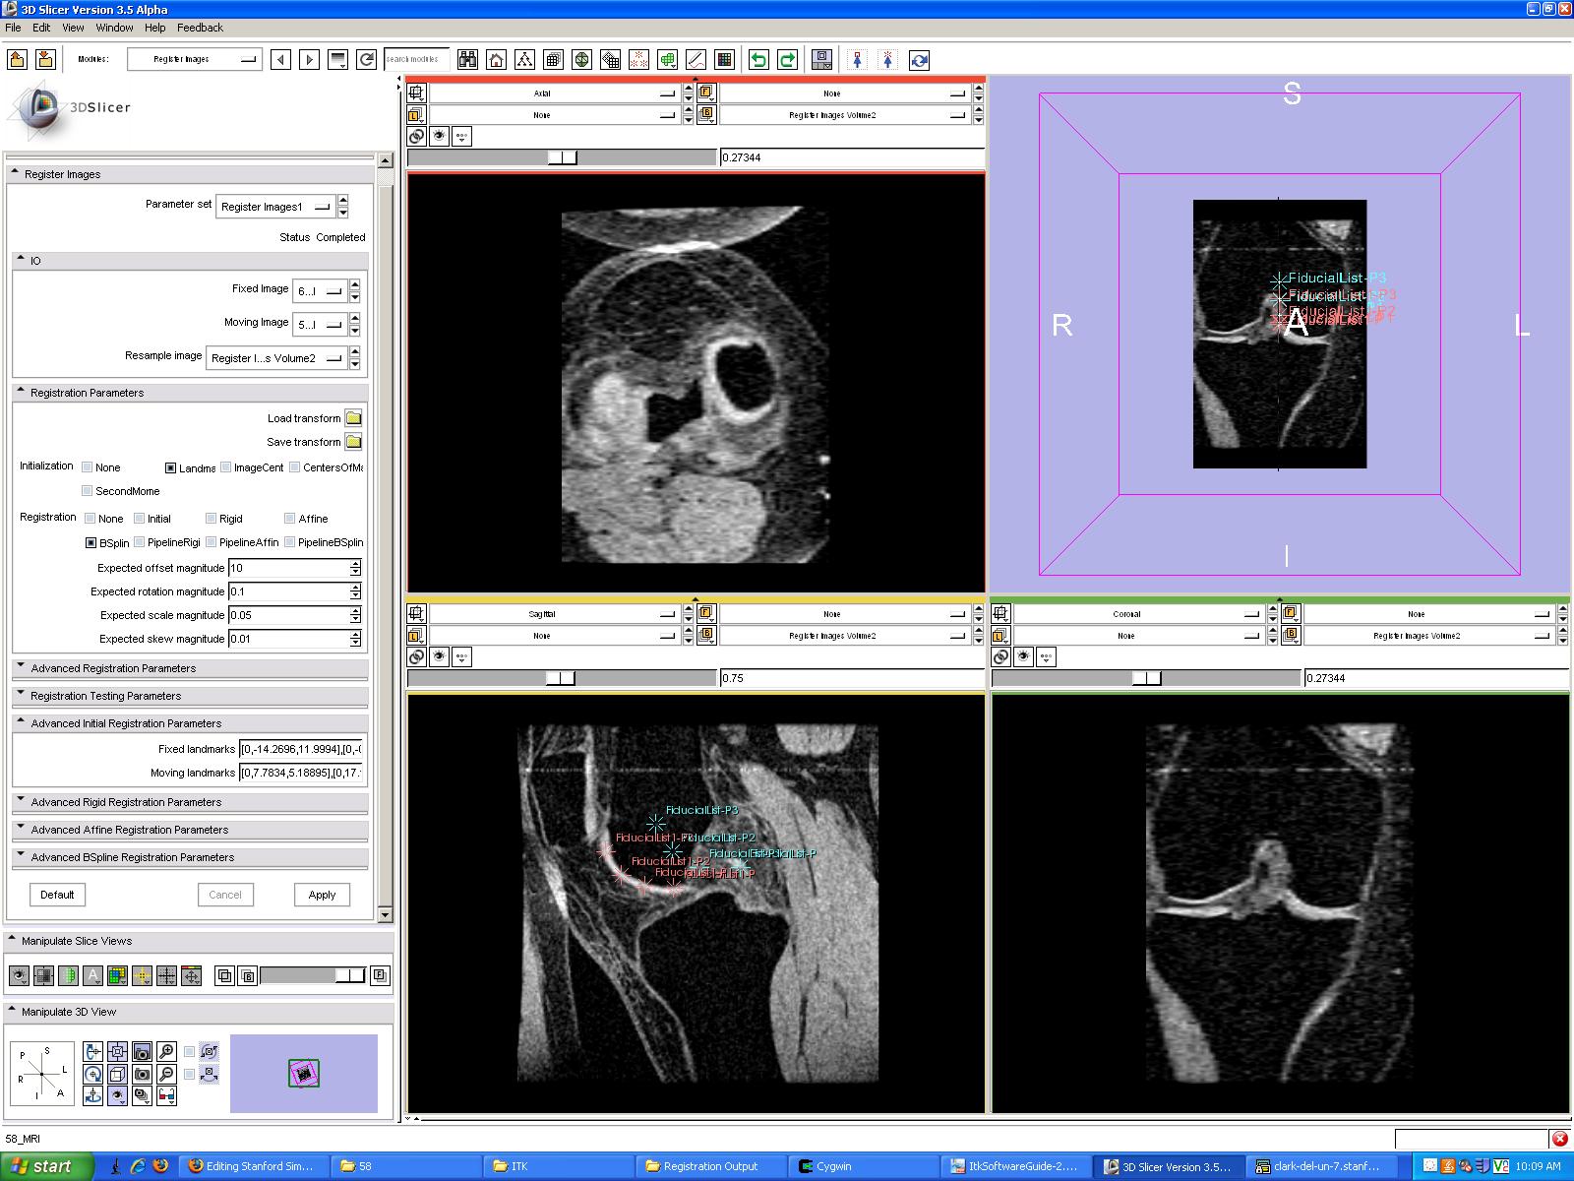Open the Modules dropdown showing Register Images
The image size is (1574, 1181).
tap(195, 59)
